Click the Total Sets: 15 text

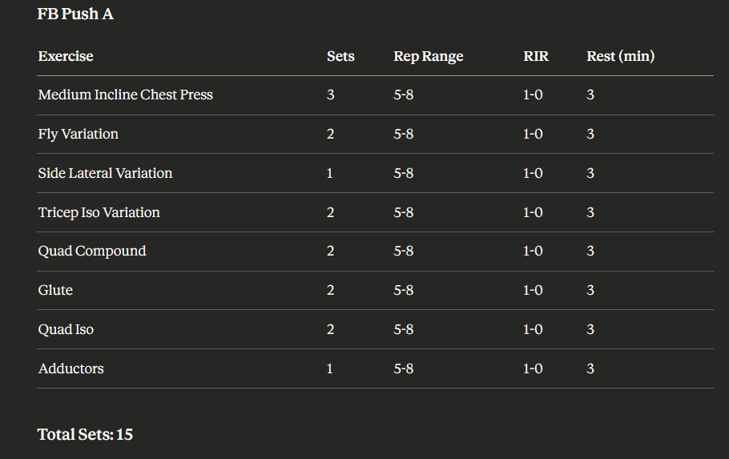pyautogui.click(x=85, y=434)
